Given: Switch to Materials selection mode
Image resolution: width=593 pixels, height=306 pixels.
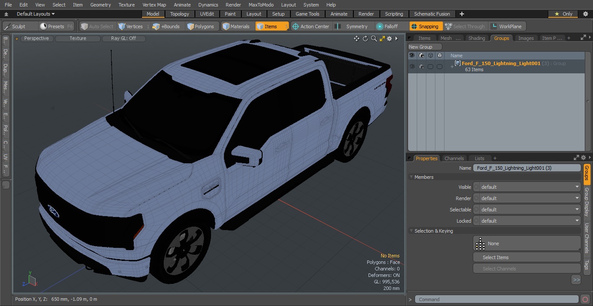Looking at the screenshot, I should point(236,26).
